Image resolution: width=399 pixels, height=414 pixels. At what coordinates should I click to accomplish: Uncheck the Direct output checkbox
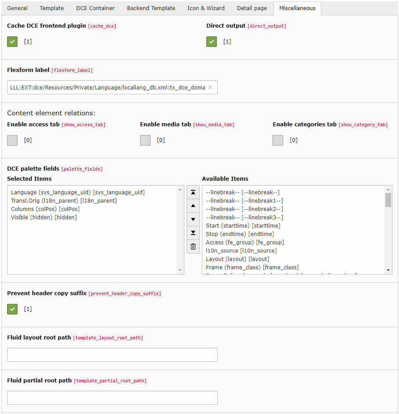click(211, 41)
